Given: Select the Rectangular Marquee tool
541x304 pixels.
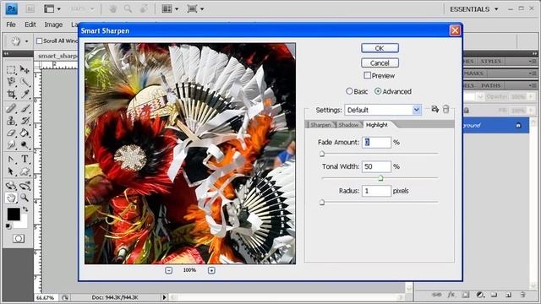Looking at the screenshot, I should [x=11, y=69].
